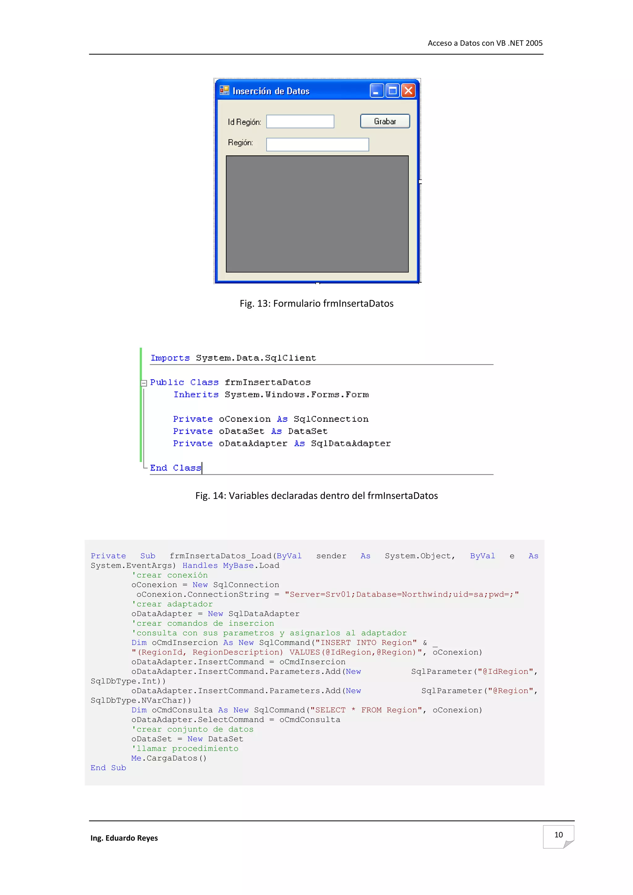Click the 'Región:' label on the form

(x=240, y=143)
